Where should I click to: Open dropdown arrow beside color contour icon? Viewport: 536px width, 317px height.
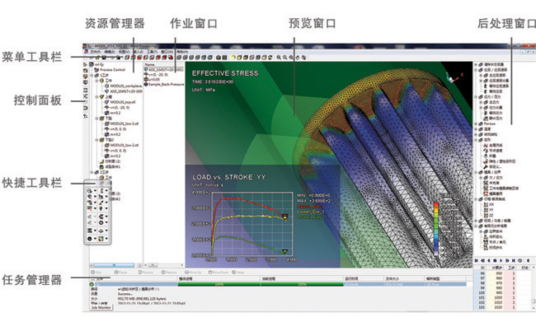point(106,239)
